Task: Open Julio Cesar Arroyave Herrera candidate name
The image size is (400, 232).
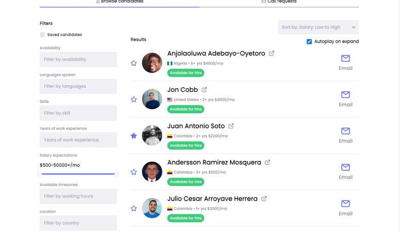Action: (x=212, y=198)
